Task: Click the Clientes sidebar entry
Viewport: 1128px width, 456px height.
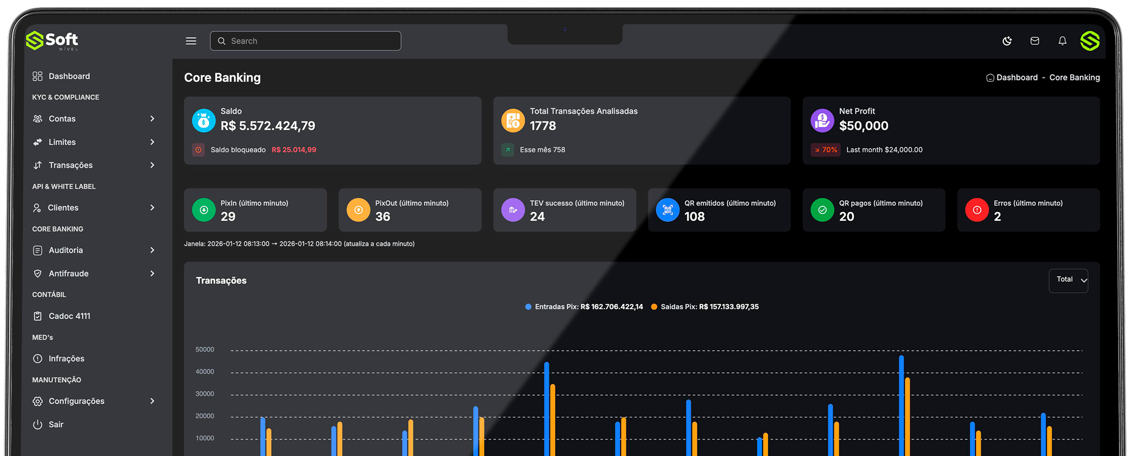Action: pos(64,207)
